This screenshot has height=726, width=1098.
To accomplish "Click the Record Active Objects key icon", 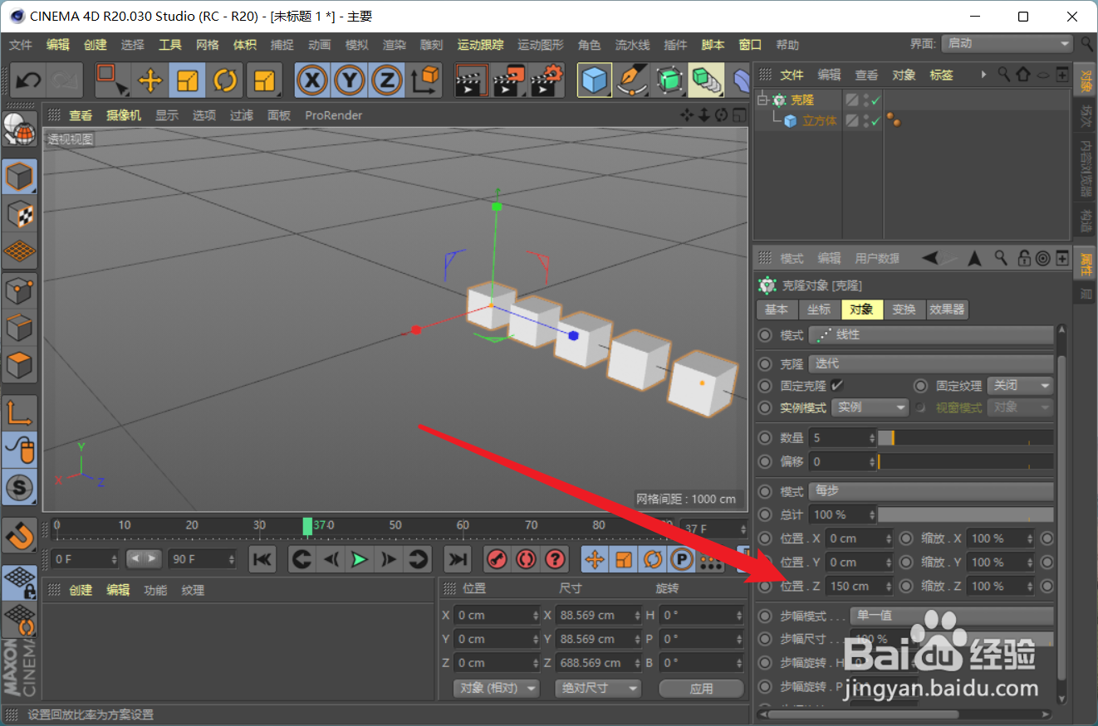I will [x=498, y=559].
